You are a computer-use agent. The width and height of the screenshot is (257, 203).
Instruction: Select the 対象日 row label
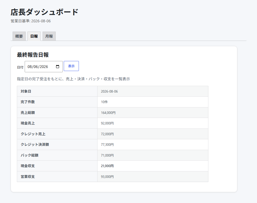57,91
